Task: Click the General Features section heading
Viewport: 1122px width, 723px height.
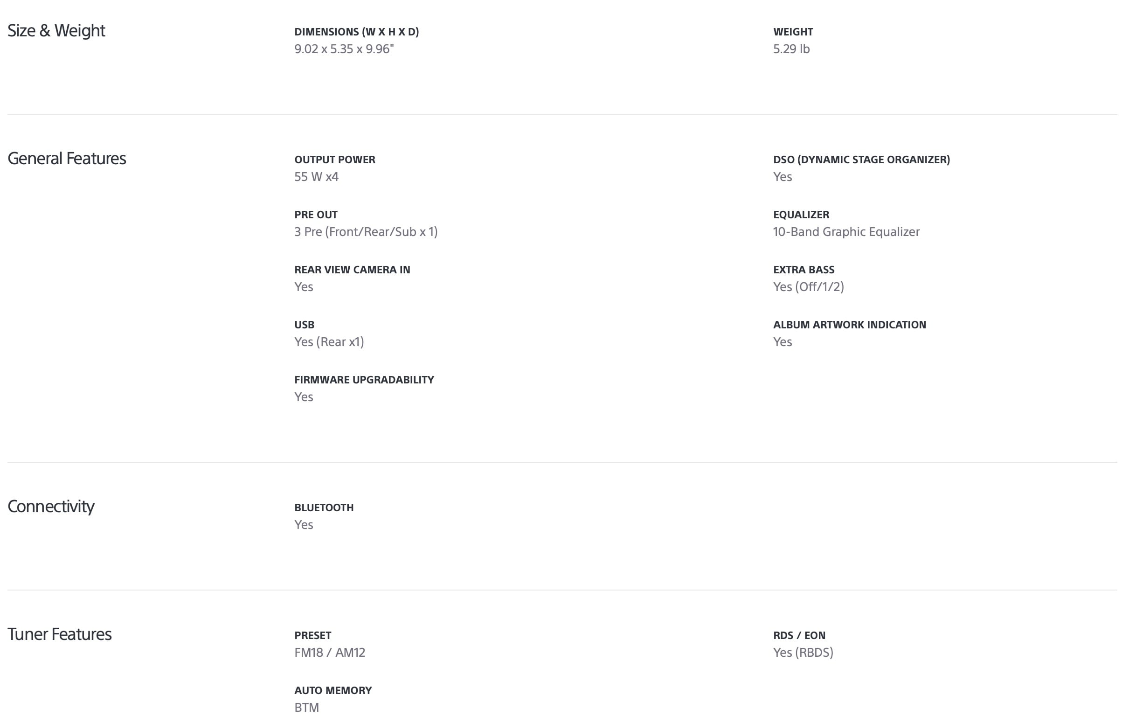Action: [x=67, y=159]
